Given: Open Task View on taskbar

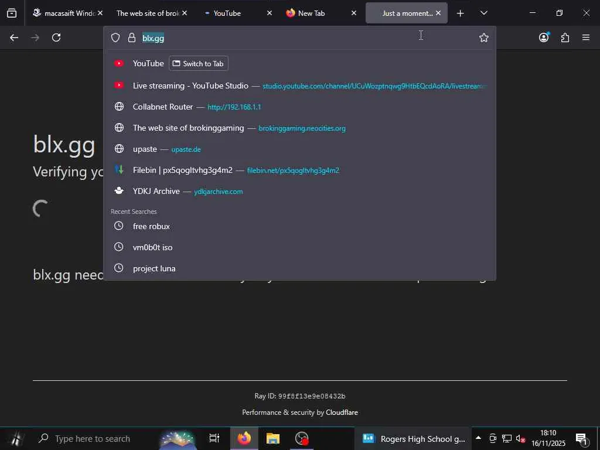Looking at the screenshot, I should tap(214, 438).
